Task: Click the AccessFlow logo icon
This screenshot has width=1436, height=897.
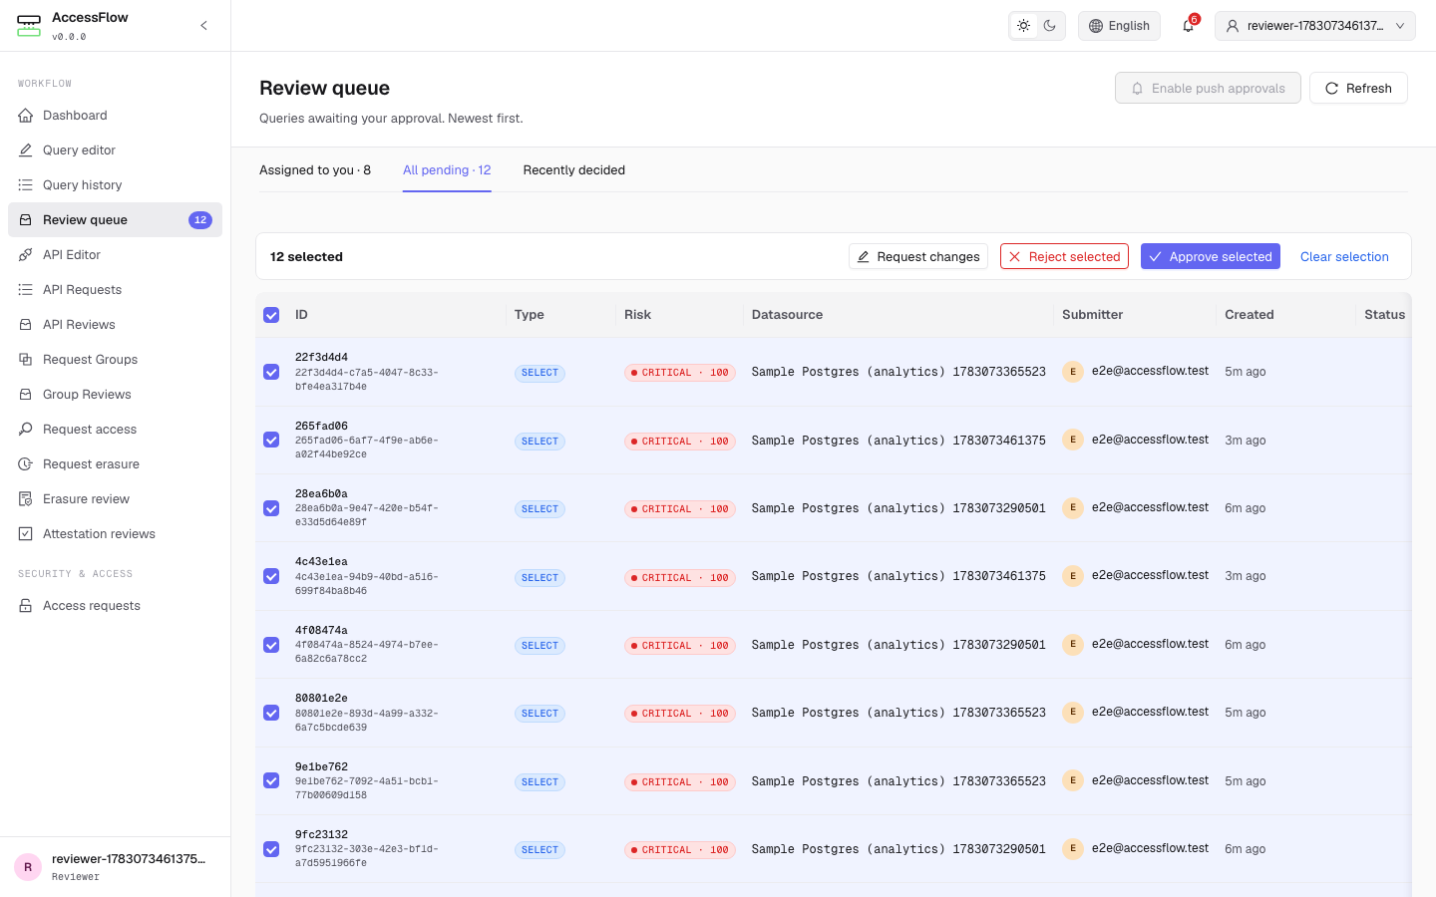Action: click(x=29, y=26)
